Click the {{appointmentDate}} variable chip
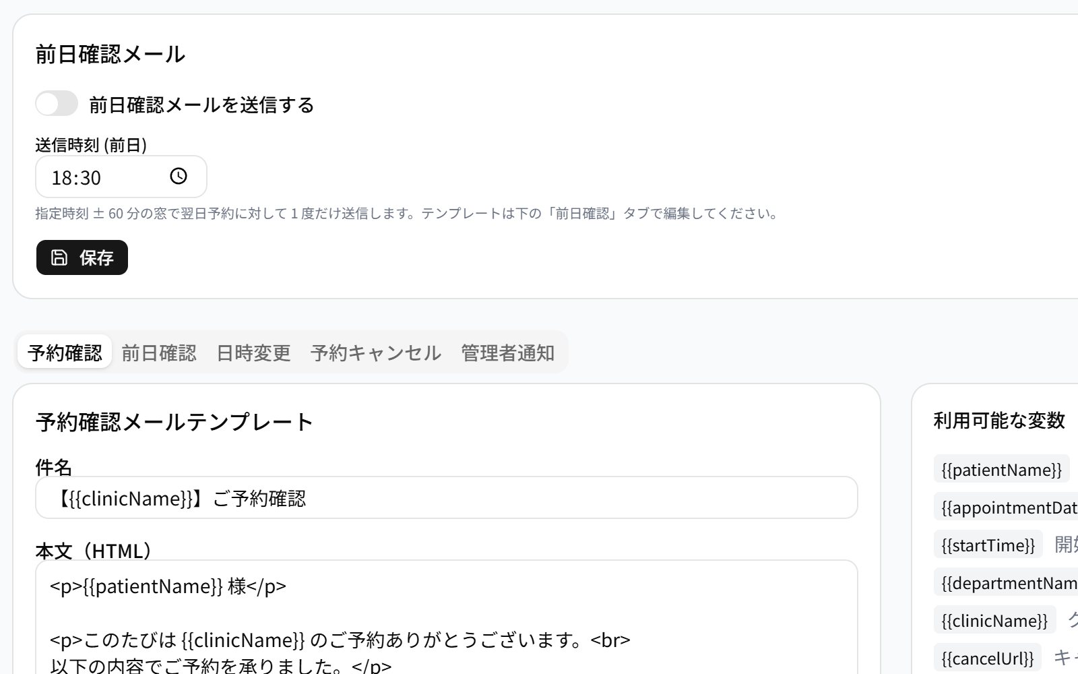1078x674 pixels. (1006, 507)
